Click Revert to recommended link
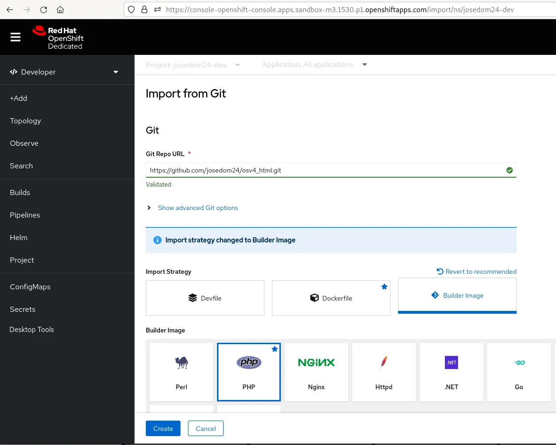 click(x=476, y=272)
